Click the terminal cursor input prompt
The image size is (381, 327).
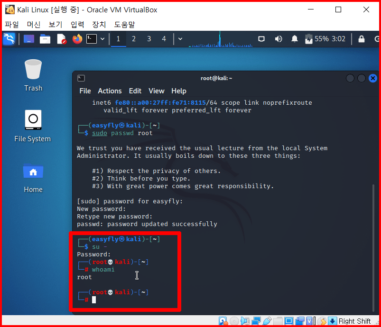94,300
